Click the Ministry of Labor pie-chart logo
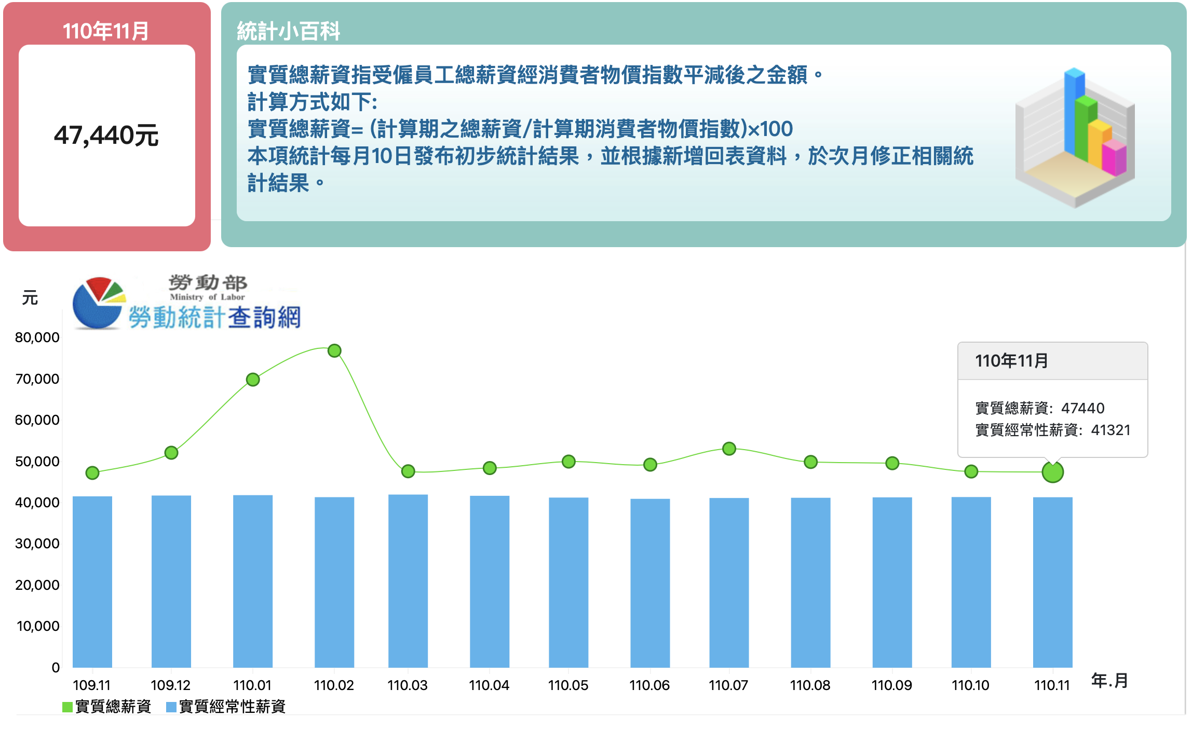Image resolution: width=1192 pixels, height=730 pixels. [x=99, y=303]
